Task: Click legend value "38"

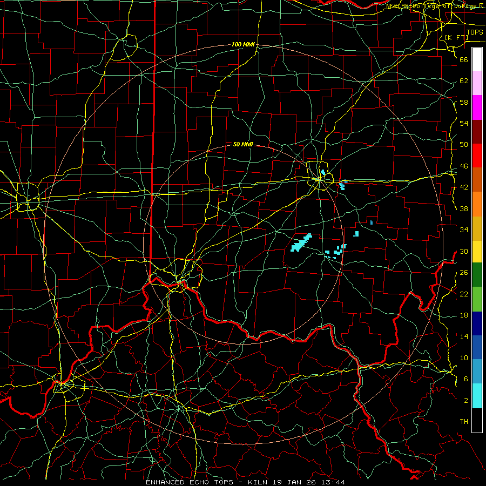Action: pyautogui.click(x=464, y=208)
